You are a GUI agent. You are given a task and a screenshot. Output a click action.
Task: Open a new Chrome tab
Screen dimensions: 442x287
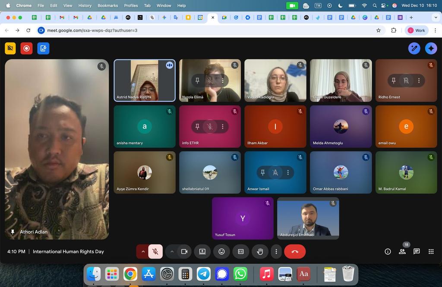[411, 17]
